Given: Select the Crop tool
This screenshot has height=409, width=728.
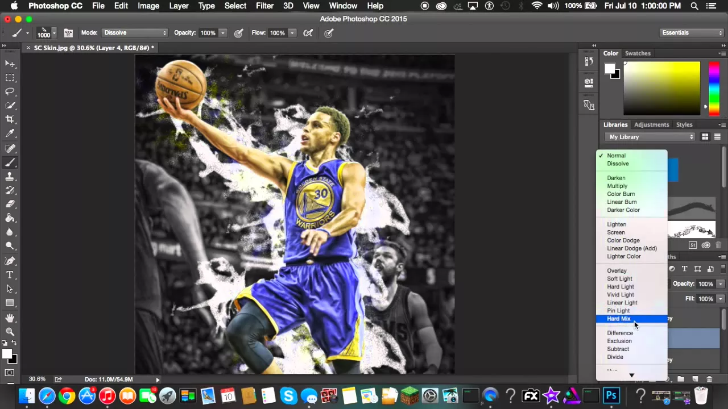Looking at the screenshot, I should (x=10, y=119).
